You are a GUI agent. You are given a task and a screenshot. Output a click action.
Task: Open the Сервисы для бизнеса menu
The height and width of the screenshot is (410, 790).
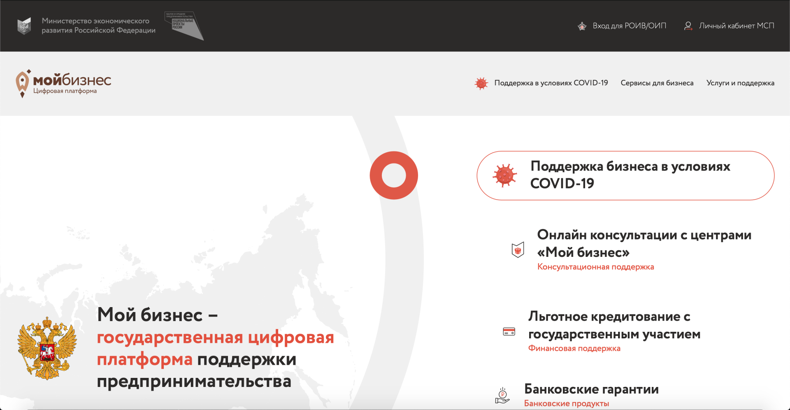(x=657, y=83)
